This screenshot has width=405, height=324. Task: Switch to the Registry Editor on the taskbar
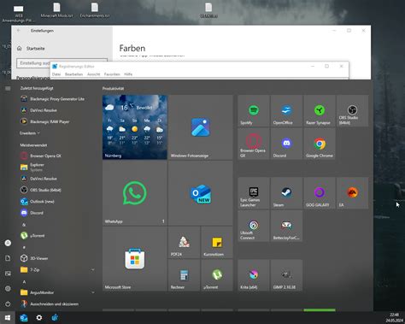[x=55, y=317]
